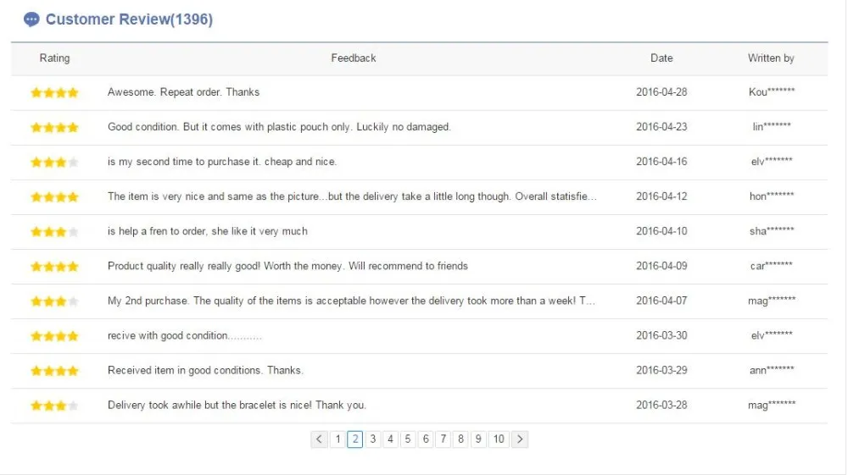
Task: Open review page 3
Action: click(x=372, y=439)
